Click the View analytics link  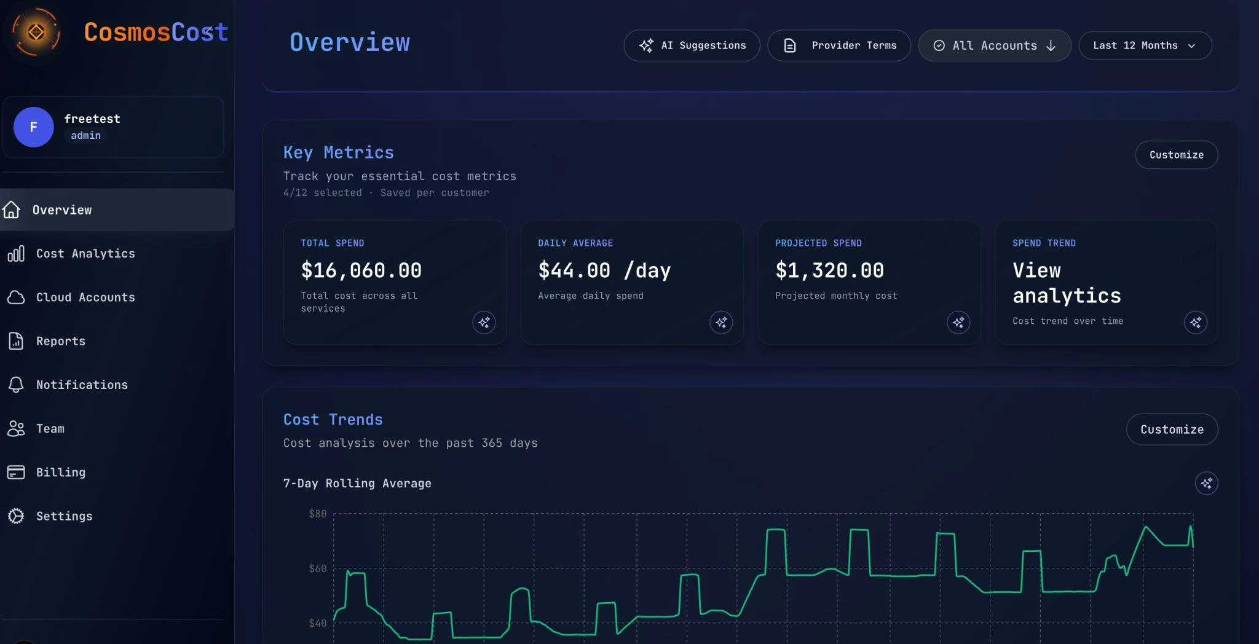tap(1066, 283)
